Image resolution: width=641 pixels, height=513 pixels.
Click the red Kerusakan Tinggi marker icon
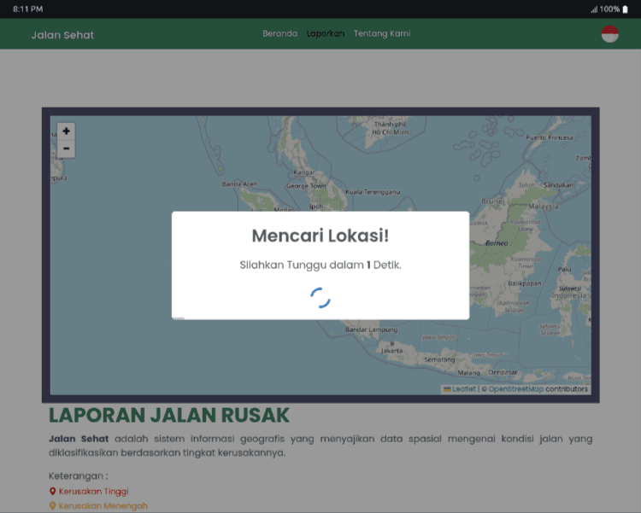[52, 492]
